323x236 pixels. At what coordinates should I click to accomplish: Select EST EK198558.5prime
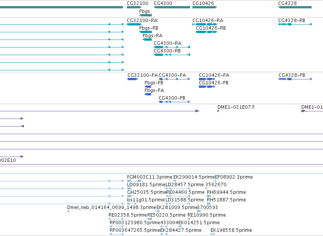(231, 230)
